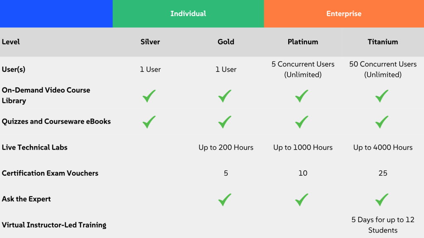Click Gold's Quizzes and Courseware eBooks checkmark

tap(225, 122)
